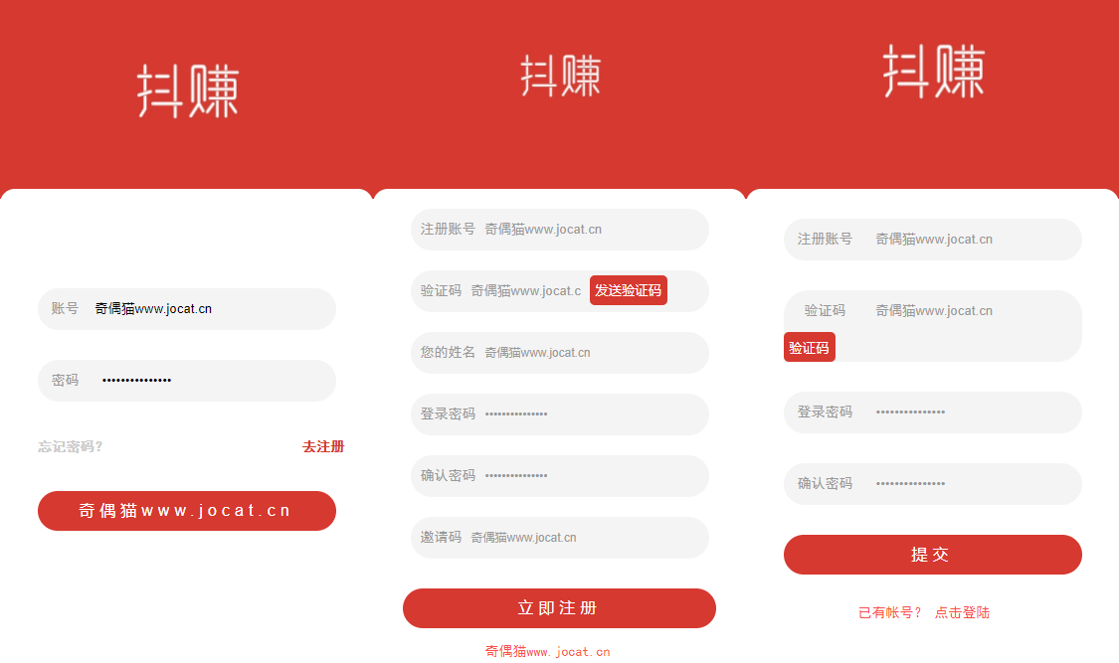Click the 密码 field on login screen
This screenshot has width=1119, height=663.
click(x=187, y=380)
